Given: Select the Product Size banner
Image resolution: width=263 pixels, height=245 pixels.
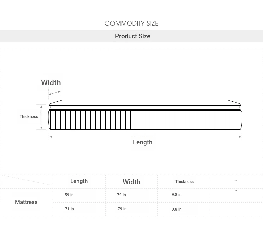Looking at the screenshot, I should pos(132,36).
